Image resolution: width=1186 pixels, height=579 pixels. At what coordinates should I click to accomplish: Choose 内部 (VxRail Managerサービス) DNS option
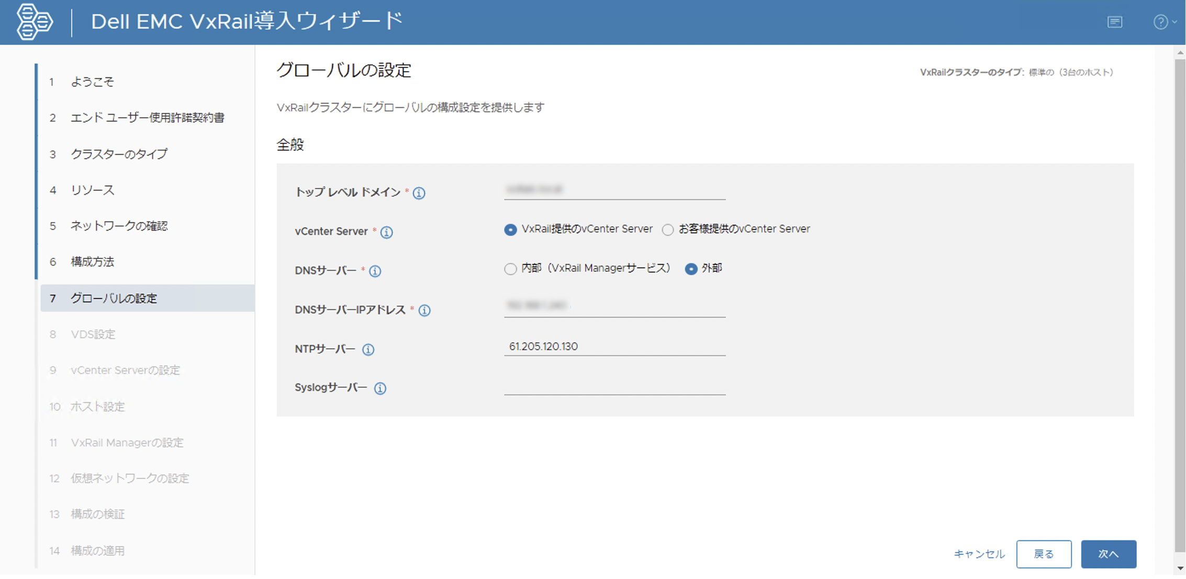[x=510, y=269]
